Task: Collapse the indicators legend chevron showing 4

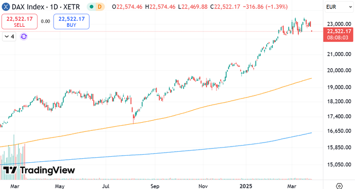Action: pyautogui.click(x=10, y=36)
